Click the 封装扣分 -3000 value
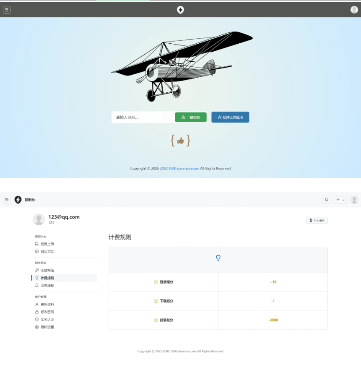The height and width of the screenshot is (378, 361). click(x=273, y=320)
